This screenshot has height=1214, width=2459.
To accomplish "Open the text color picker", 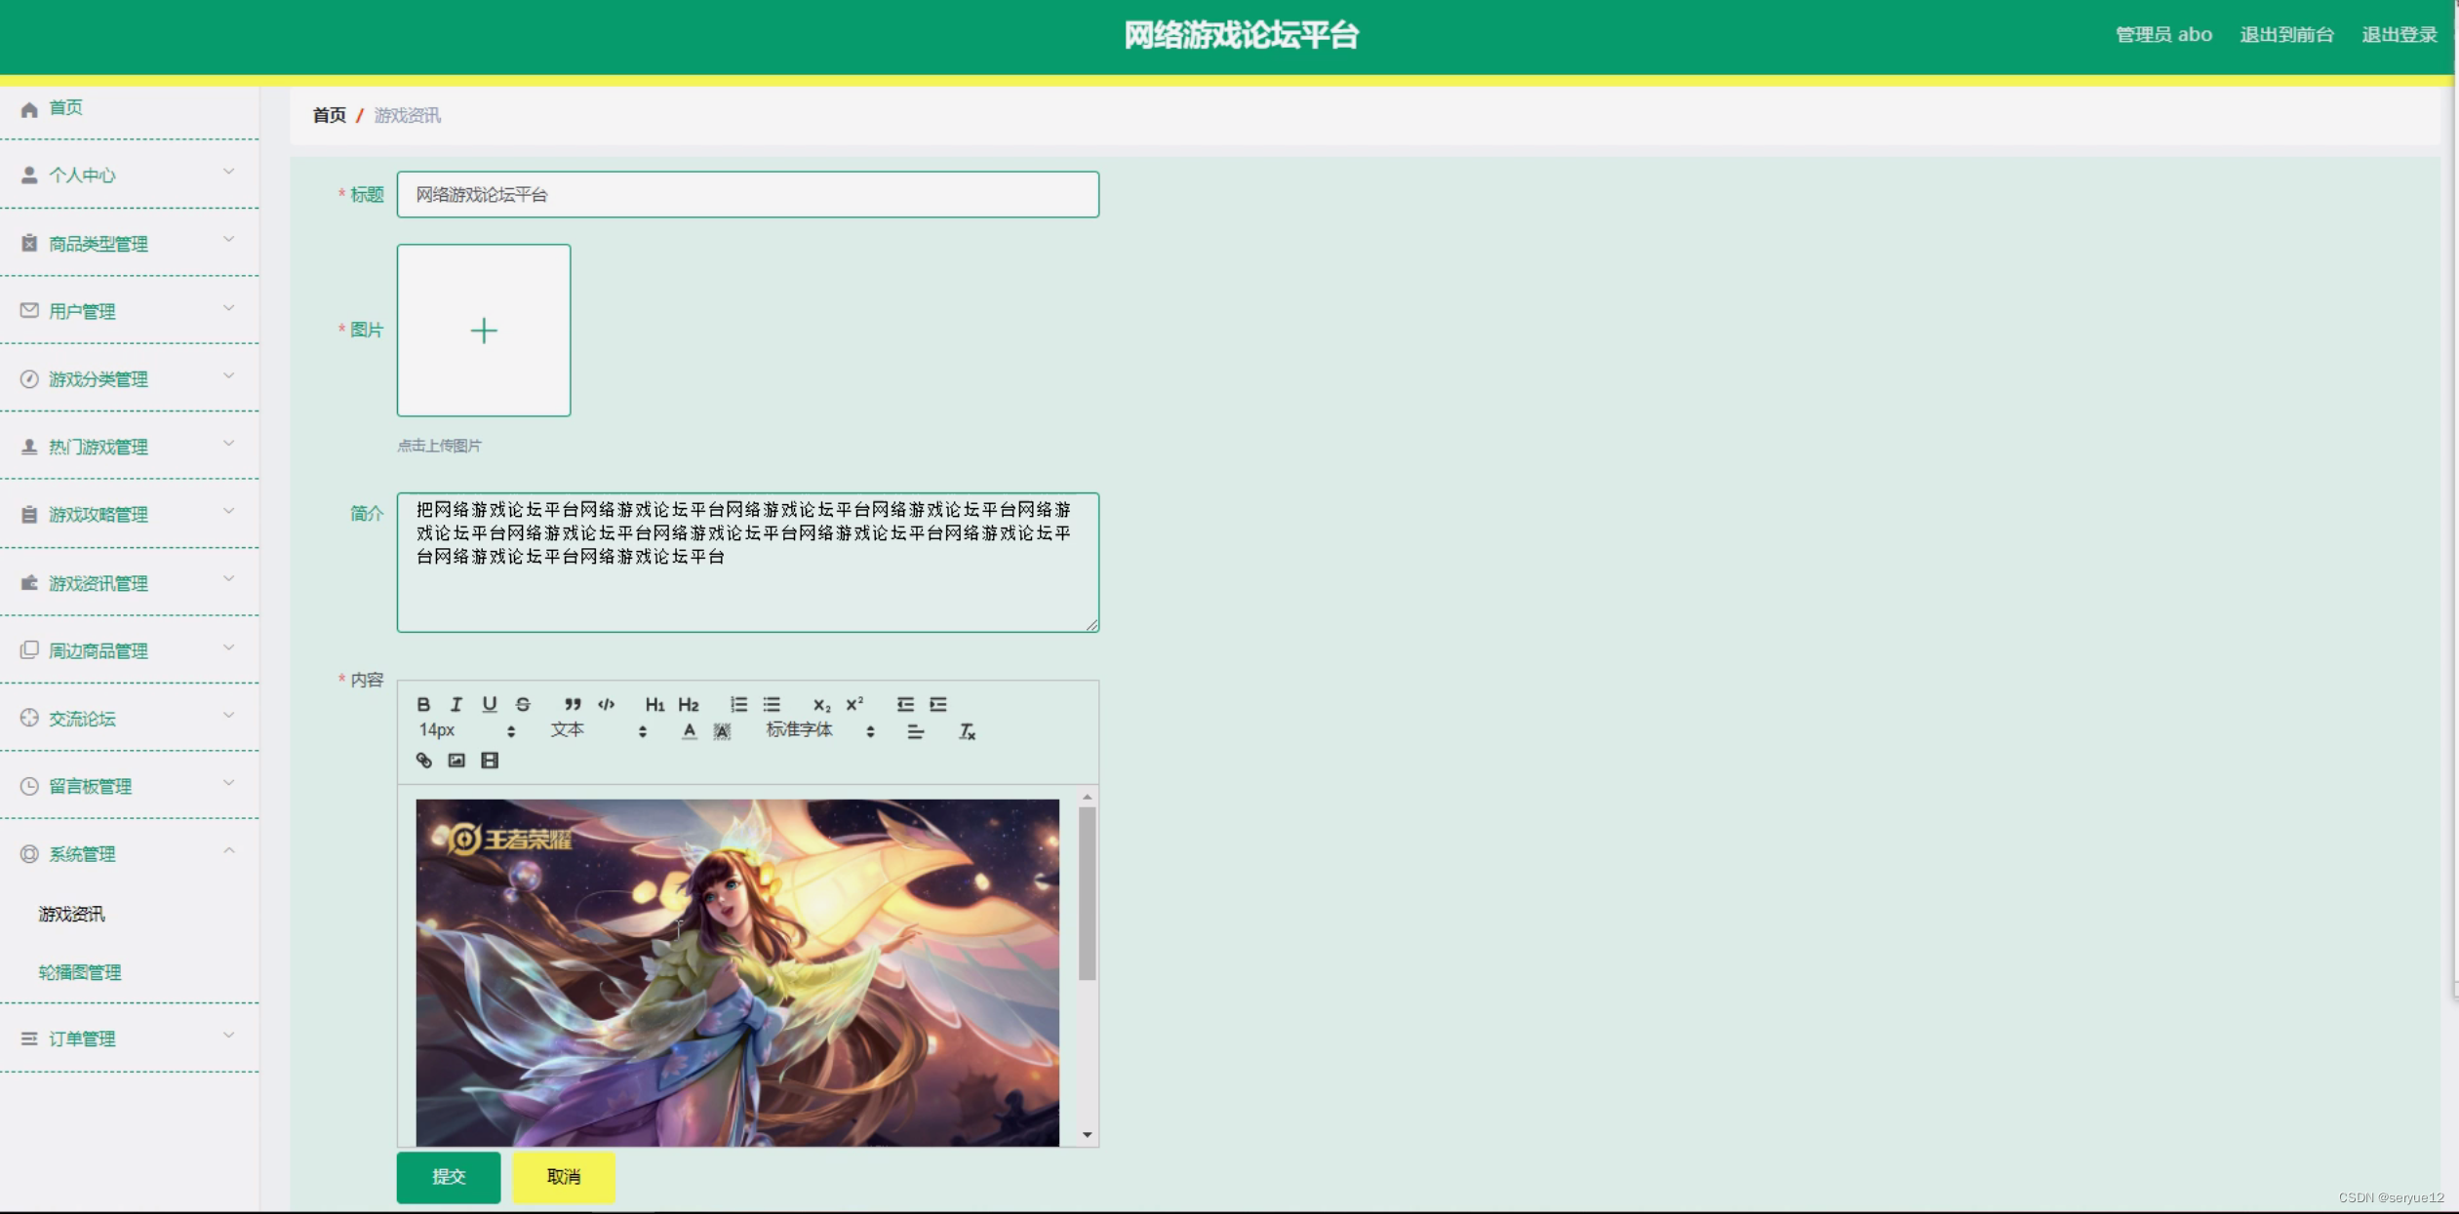I will click(690, 731).
